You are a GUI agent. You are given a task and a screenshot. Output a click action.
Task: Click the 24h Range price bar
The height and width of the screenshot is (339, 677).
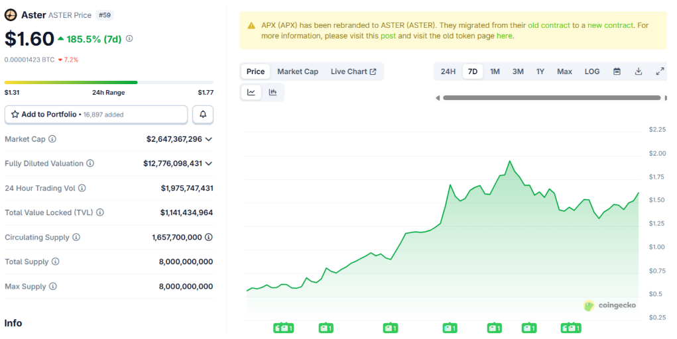pyautogui.click(x=109, y=82)
